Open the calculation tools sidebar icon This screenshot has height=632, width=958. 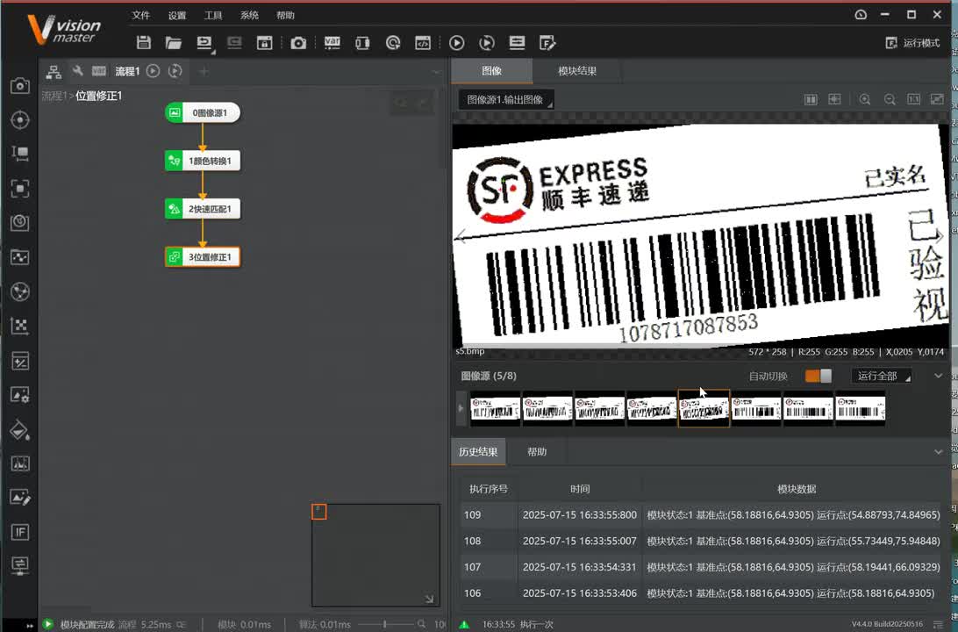pyautogui.click(x=19, y=362)
